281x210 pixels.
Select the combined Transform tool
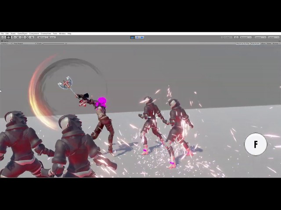coord(27,37)
